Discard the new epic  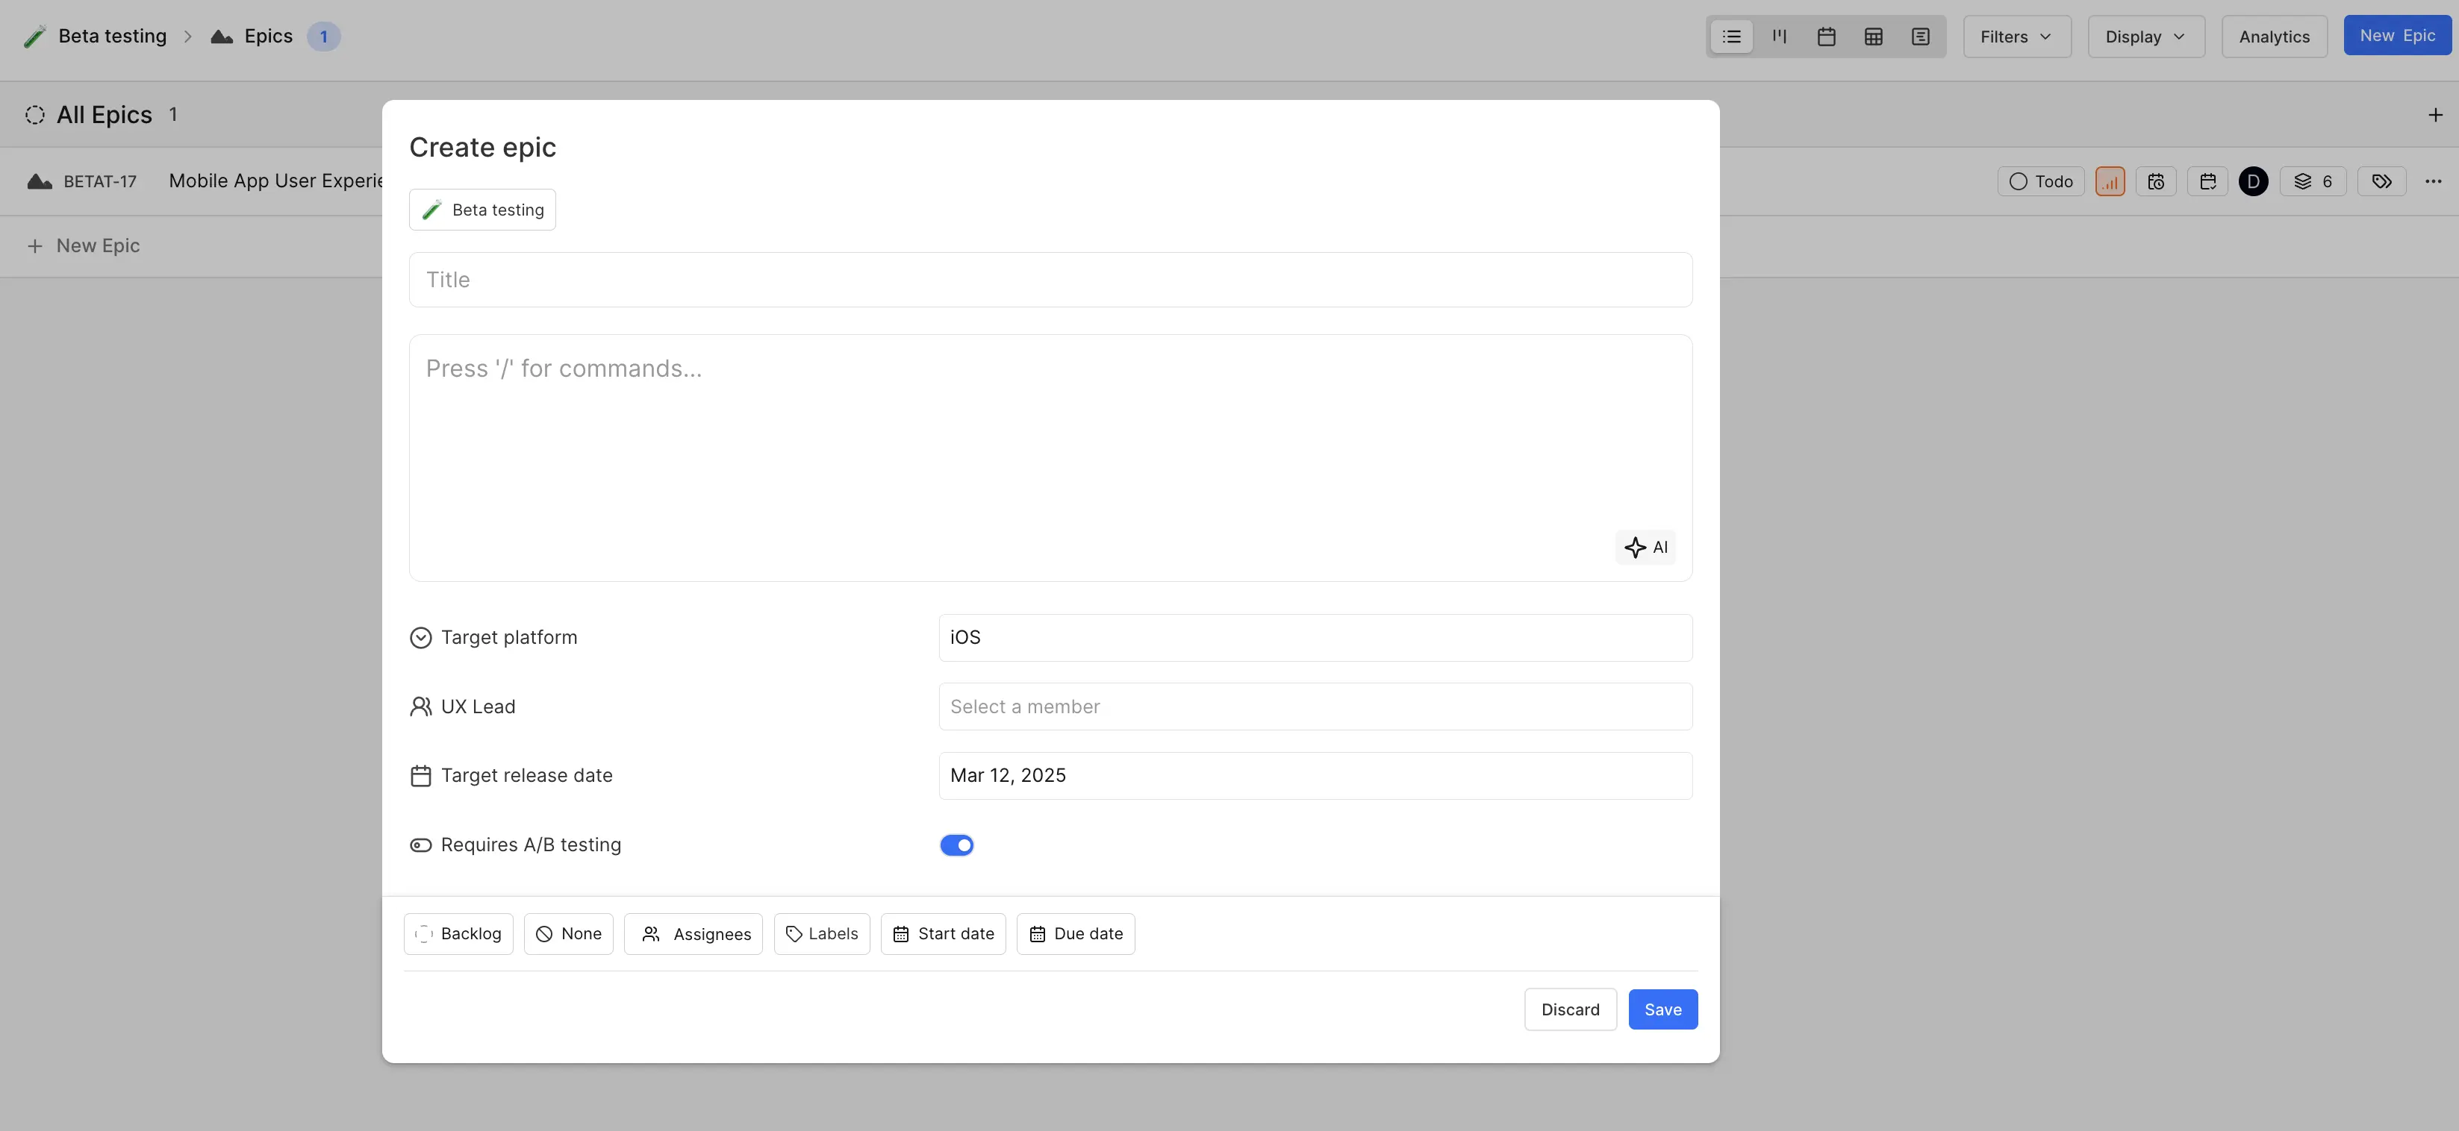tap(1571, 1009)
